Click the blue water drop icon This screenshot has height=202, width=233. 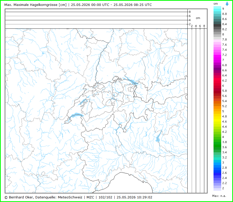227,4
